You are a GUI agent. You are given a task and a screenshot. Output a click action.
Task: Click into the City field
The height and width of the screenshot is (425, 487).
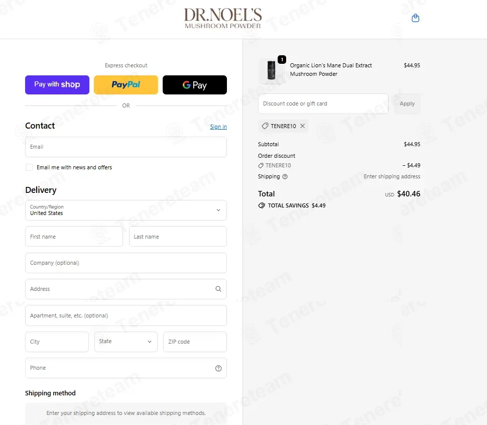click(x=57, y=342)
